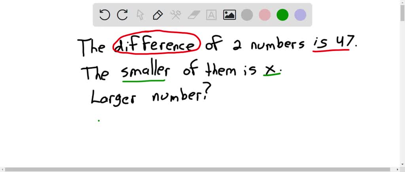Pick the pink pen color
405x172 pixels.
[x=265, y=15]
